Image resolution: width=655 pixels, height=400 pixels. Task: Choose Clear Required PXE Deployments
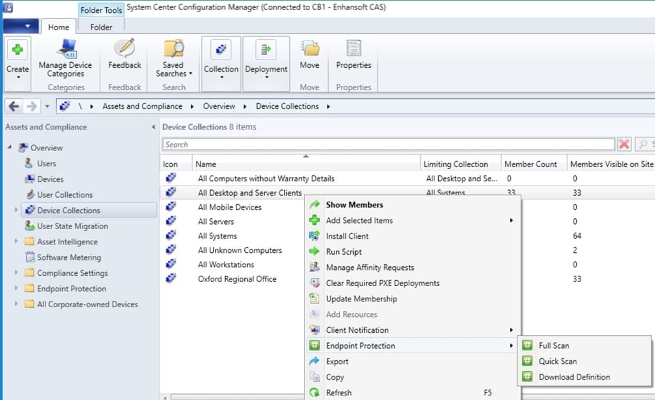tap(413, 283)
